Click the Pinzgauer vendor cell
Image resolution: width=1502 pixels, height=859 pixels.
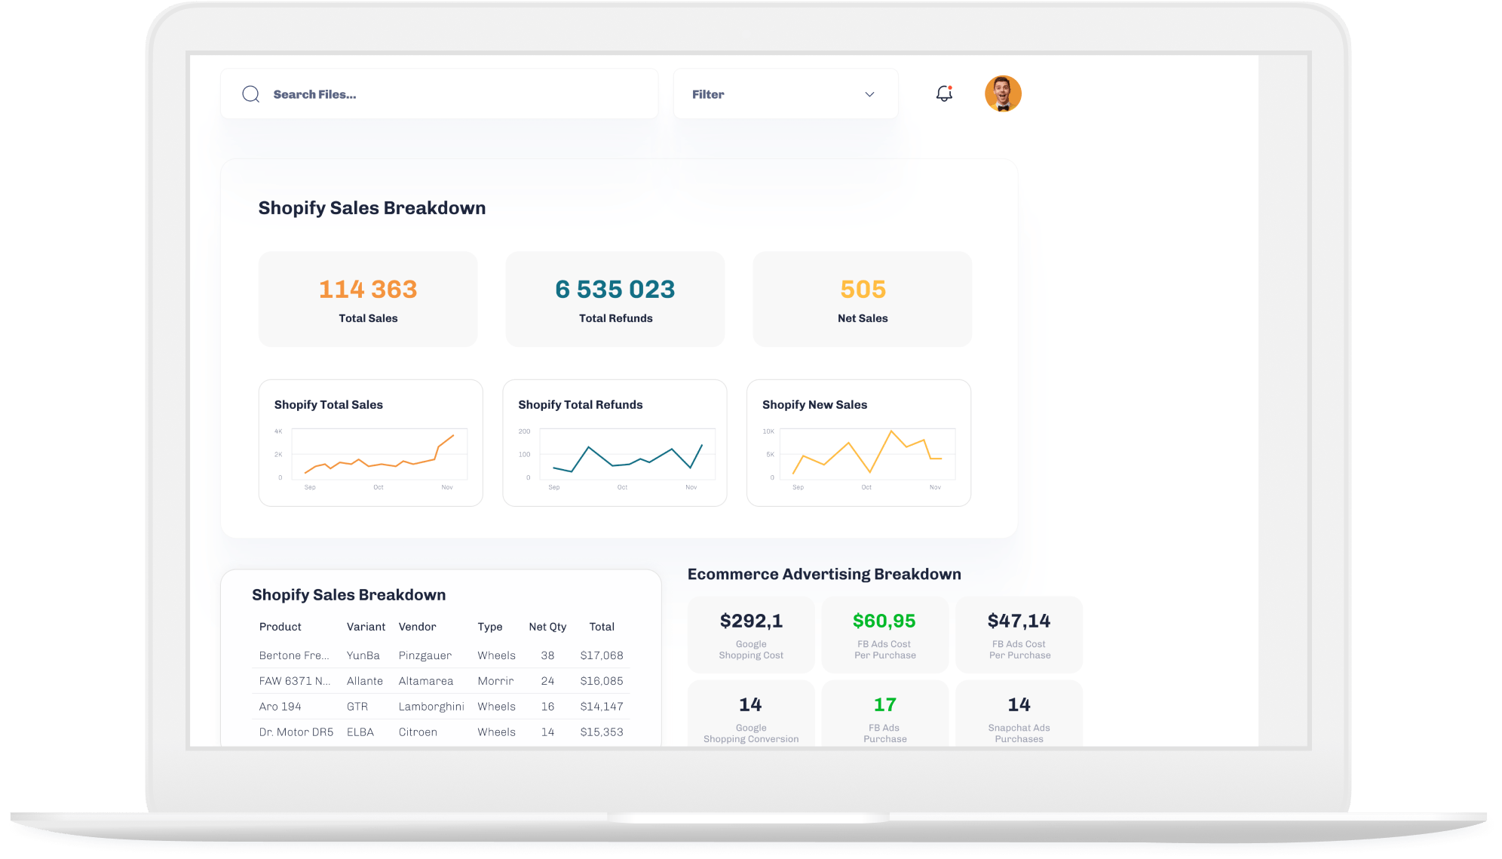click(425, 655)
